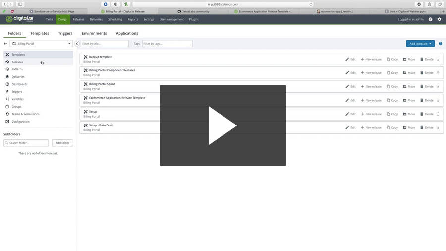The height and width of the screenshot is (251, 446).
Task: Open more options for Billing Portal Sprint
Action: 438,86
